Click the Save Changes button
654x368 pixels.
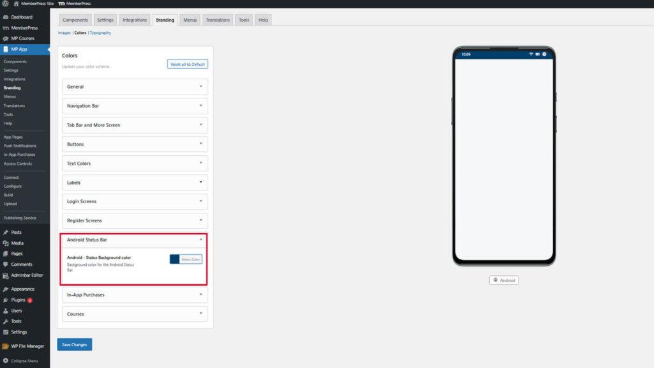pos(75,344)
